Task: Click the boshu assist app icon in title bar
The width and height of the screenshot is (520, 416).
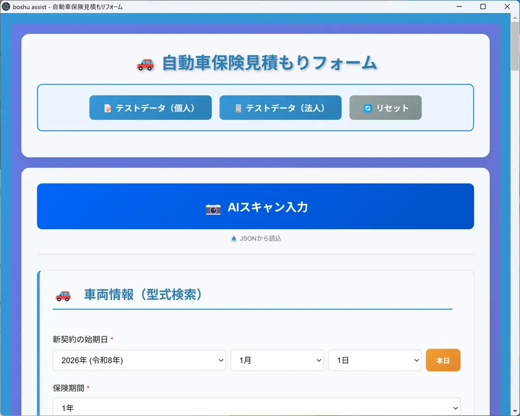Action: pos(7,7)
